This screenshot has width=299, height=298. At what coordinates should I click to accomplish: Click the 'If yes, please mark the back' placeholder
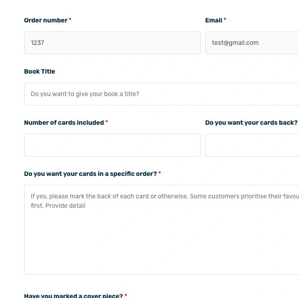71,196
